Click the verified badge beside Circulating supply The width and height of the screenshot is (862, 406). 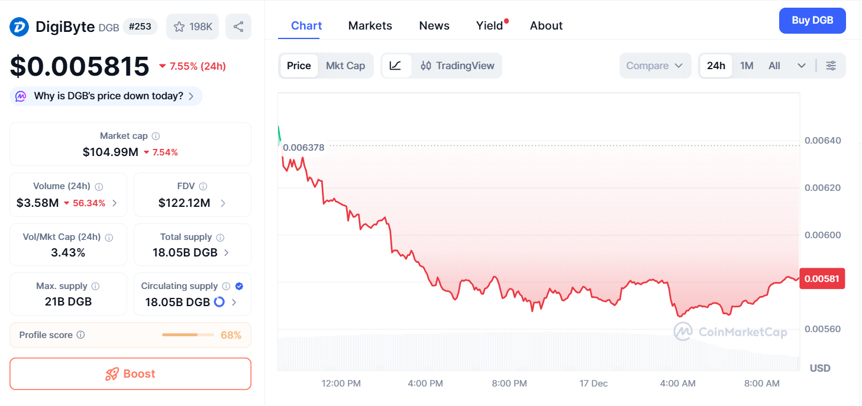238,285
